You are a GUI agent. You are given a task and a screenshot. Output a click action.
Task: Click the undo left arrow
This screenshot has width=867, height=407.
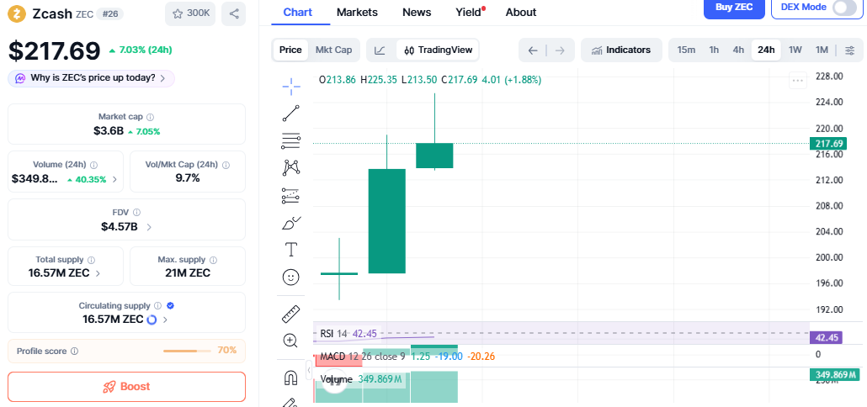pos(533,50)
